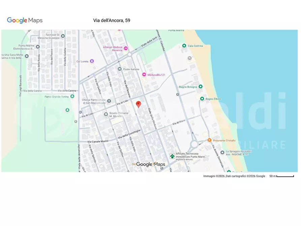The height and width of the screenshot is (226, 301).
Task: Click the Via dell'Ancora, 59 address title
Action: pyautogui.click(x=112, y=21)
